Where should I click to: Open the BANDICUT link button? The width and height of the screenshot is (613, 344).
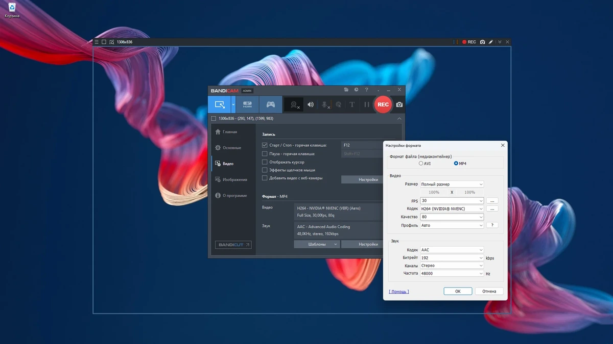pyautogui.click(x=233, y=245)
